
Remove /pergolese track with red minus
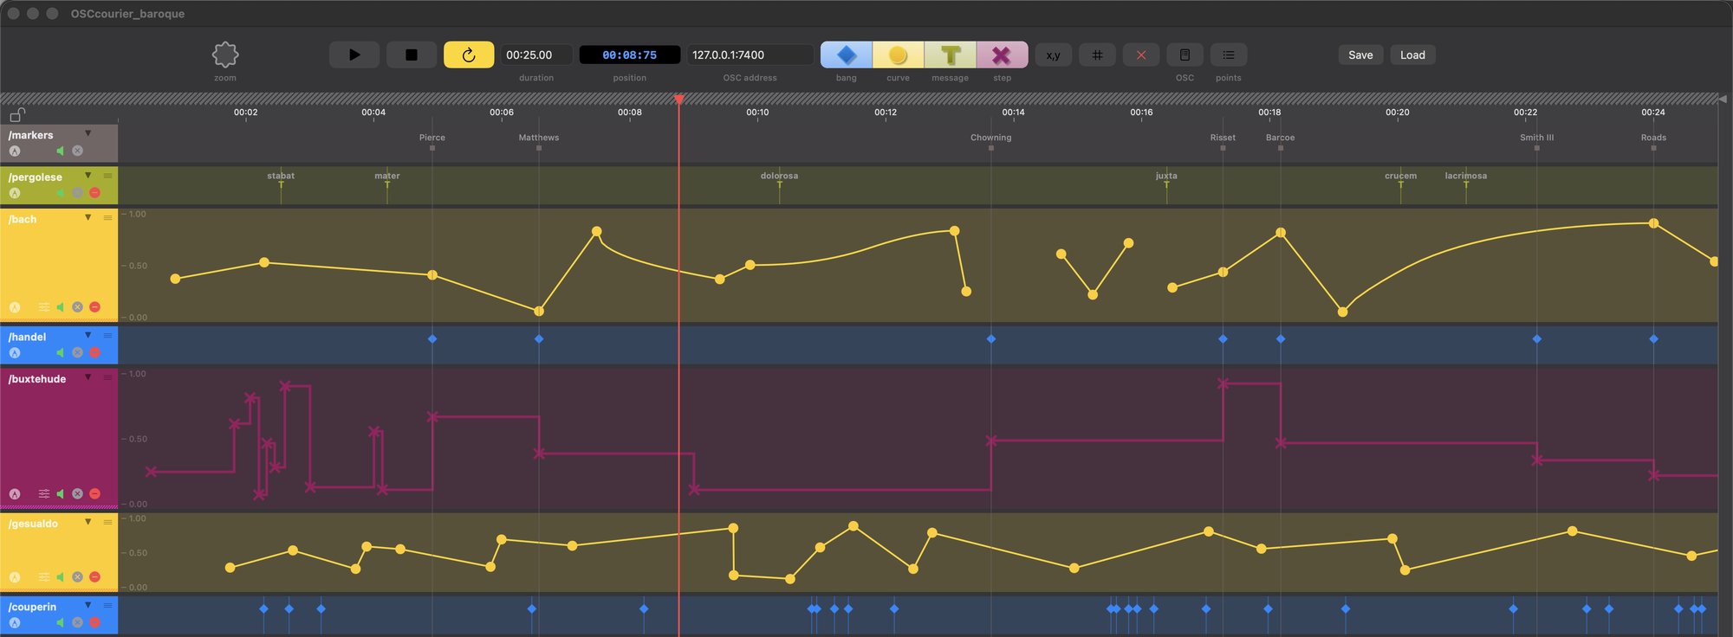[95, 193]
